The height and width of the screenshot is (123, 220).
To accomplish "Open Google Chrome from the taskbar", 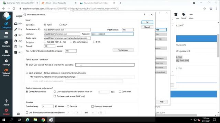I will (x=43, y=120).
